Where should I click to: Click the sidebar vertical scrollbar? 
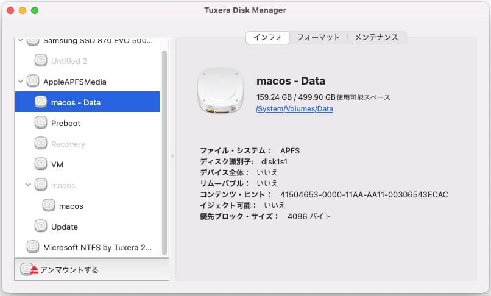(x=164, y=153)
